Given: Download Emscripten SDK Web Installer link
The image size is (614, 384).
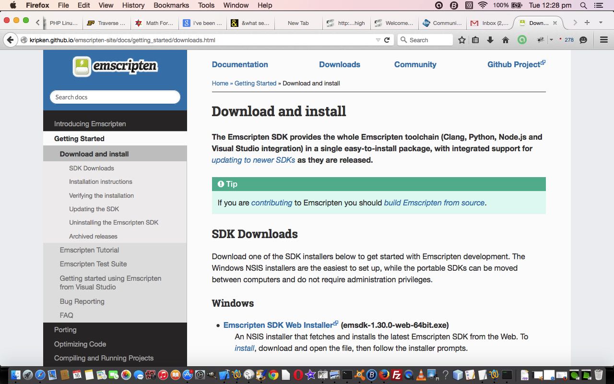Looking at the screenshot, I should [281, 325].
